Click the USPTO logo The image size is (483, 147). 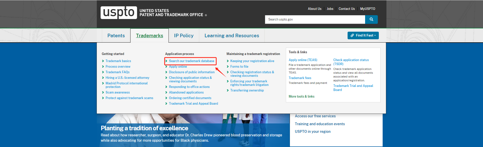119,12
